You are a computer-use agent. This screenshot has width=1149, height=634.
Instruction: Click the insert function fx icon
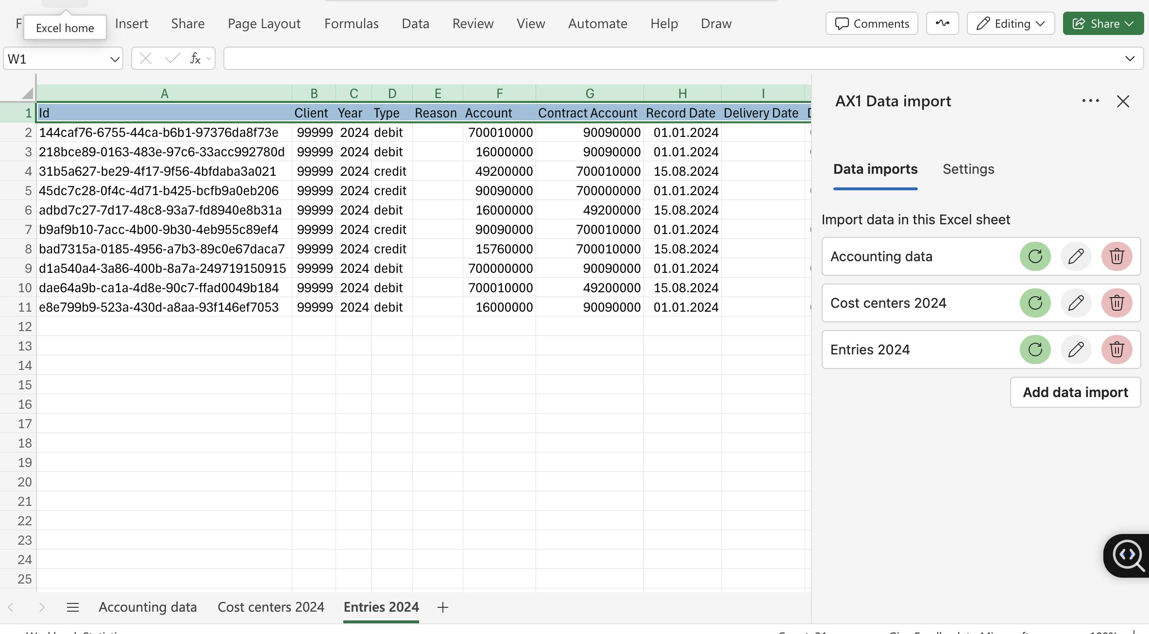[x=195, y=59]
